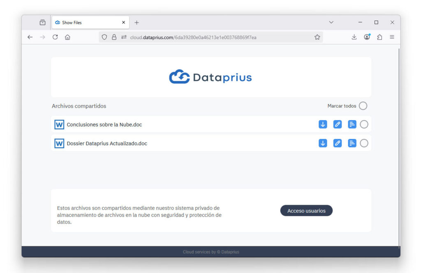Go back to previous page

pos(30,37)
